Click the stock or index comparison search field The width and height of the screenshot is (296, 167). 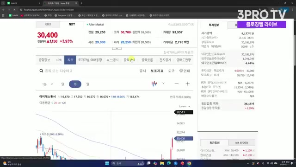[59, 71]
